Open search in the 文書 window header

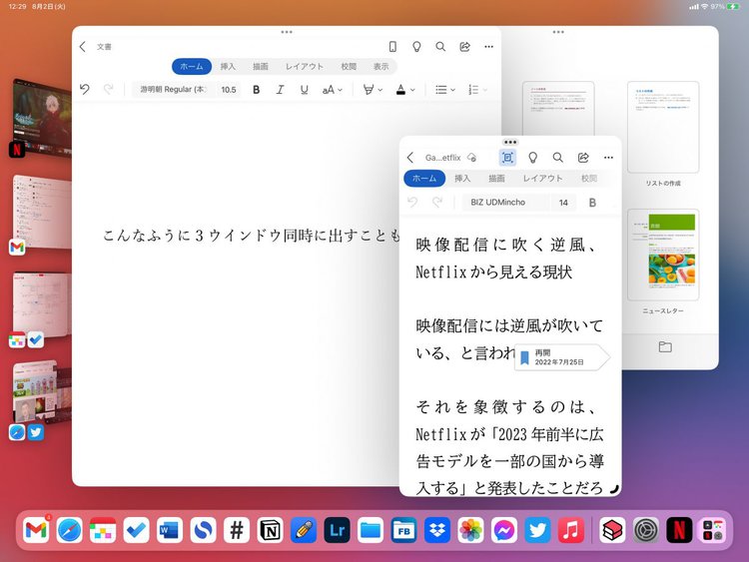click(440, 47)
